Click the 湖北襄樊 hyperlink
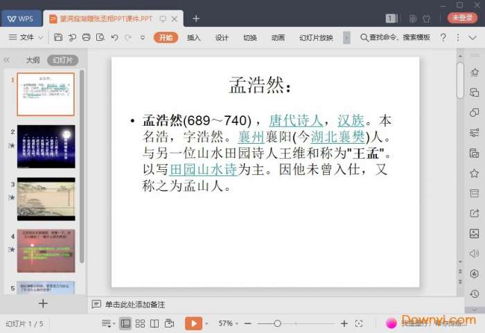 pyautogui.click(x=338, y=137)
